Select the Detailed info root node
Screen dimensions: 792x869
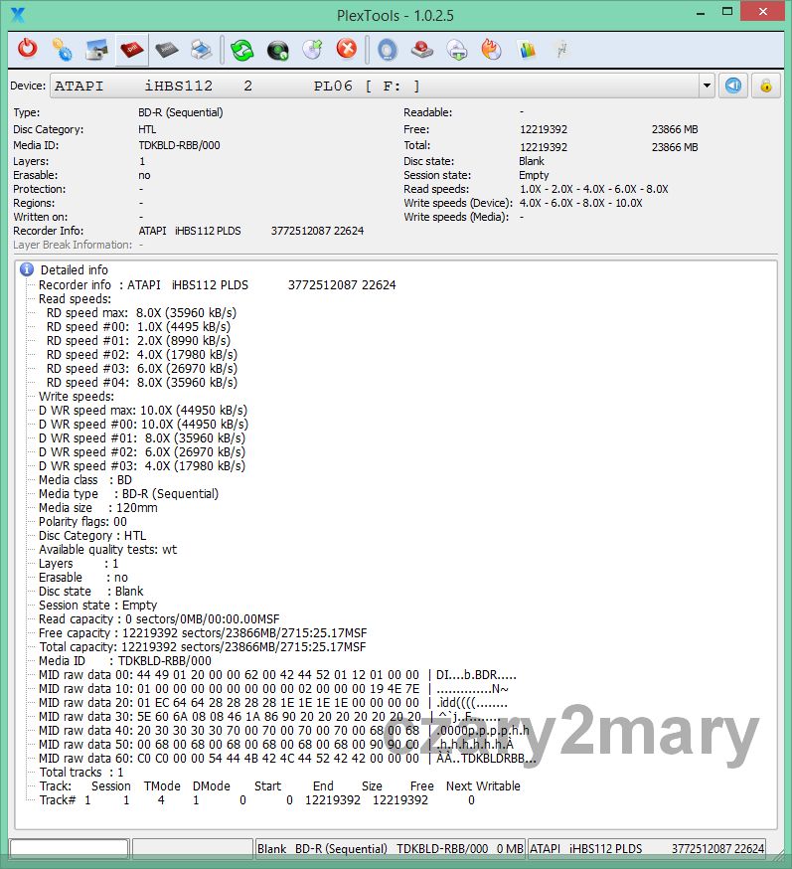click(75, 269)
